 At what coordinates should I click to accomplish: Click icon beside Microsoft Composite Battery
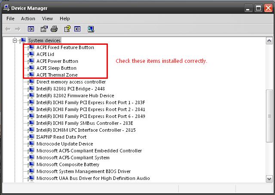coord(31,164)
